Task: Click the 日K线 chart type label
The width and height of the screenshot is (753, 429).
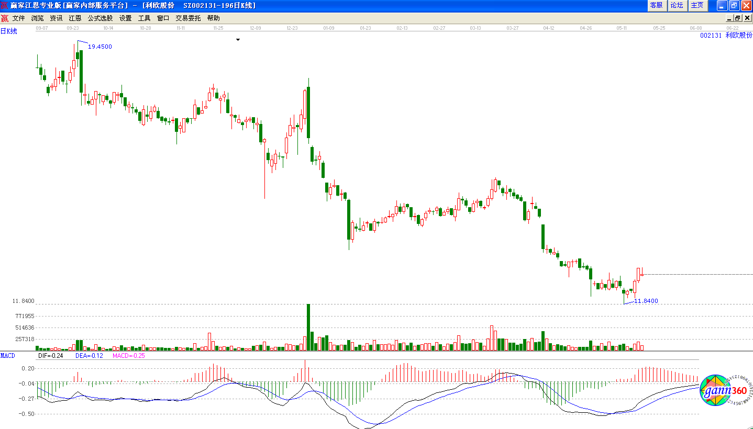Action: coord(9,31)
